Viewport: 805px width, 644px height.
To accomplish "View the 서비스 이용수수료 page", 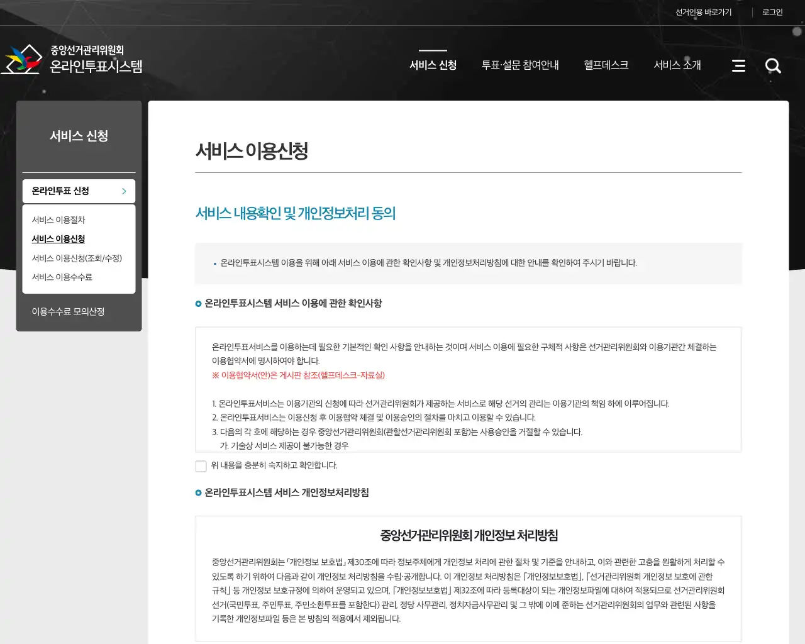I will tap(60, 277).
